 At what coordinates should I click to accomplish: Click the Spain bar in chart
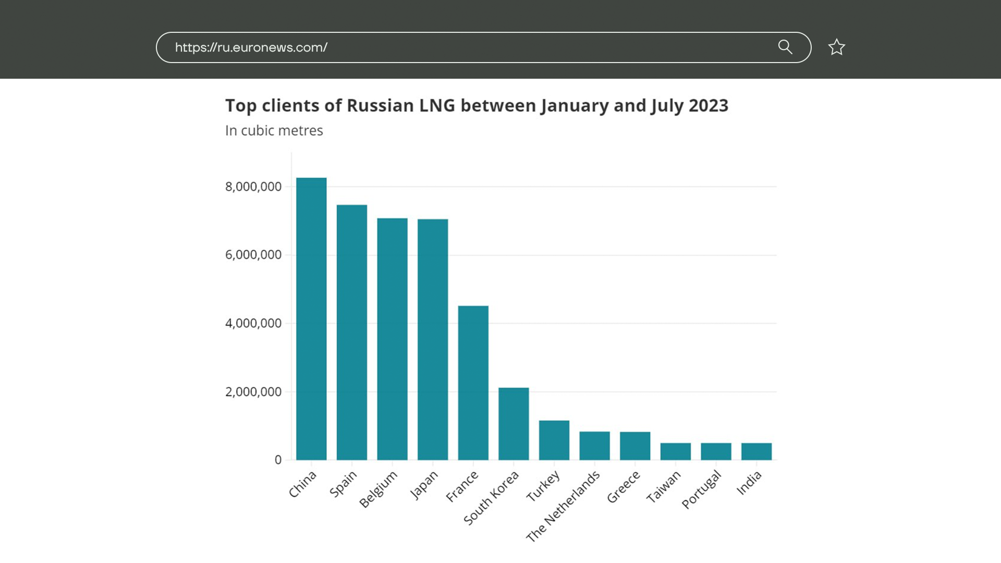pyautogui.click(x=351, y=333)
